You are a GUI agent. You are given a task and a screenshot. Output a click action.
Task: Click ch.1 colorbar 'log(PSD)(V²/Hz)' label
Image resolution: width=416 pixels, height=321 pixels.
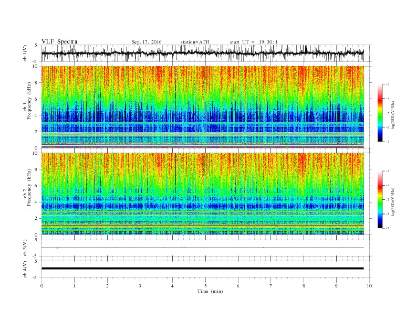[393, 115]
